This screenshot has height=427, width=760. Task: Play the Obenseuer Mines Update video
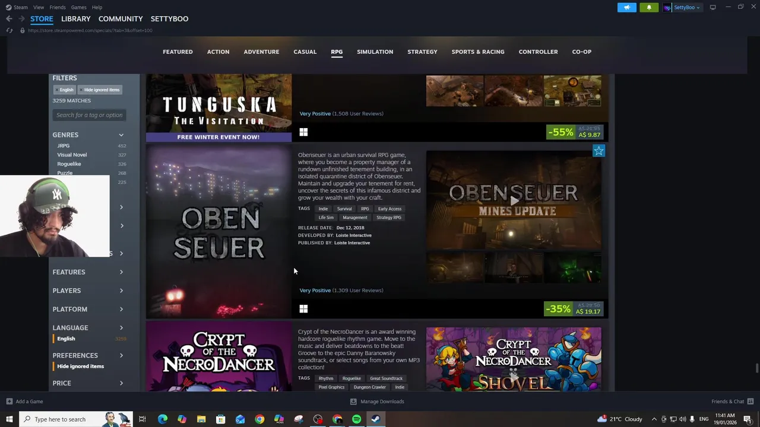[x=514, y=200]
